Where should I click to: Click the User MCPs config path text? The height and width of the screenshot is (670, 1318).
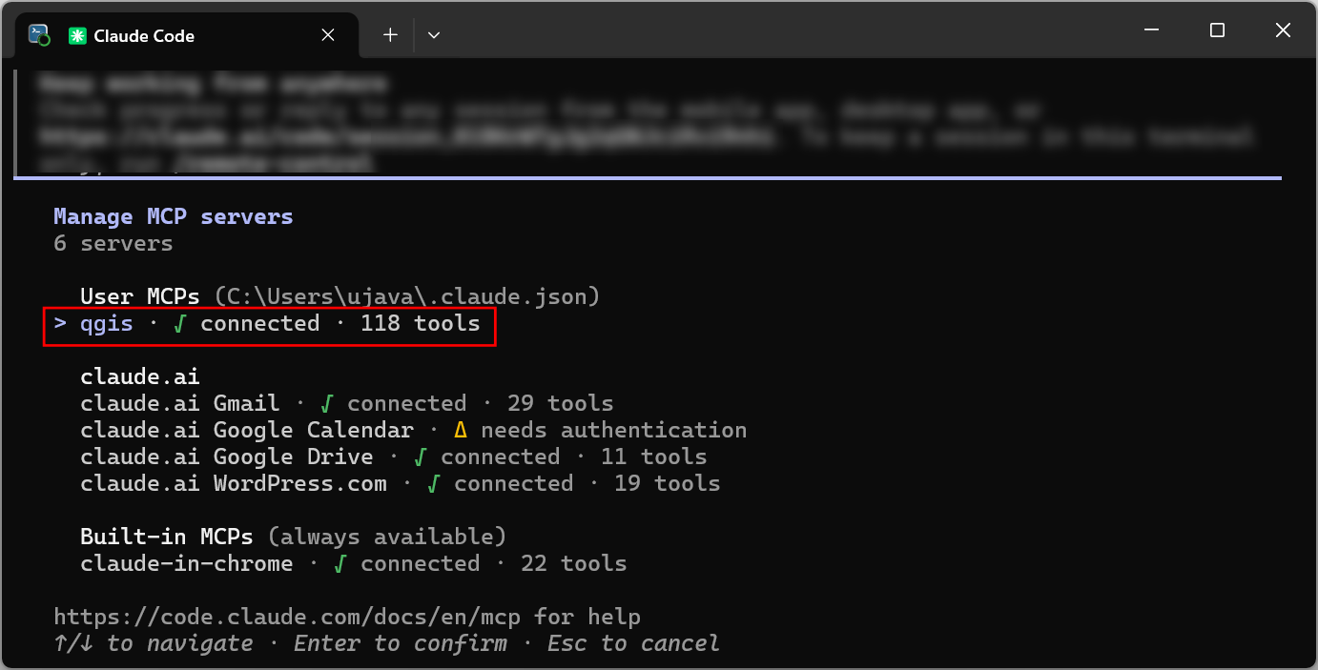(x=406, y=296)
